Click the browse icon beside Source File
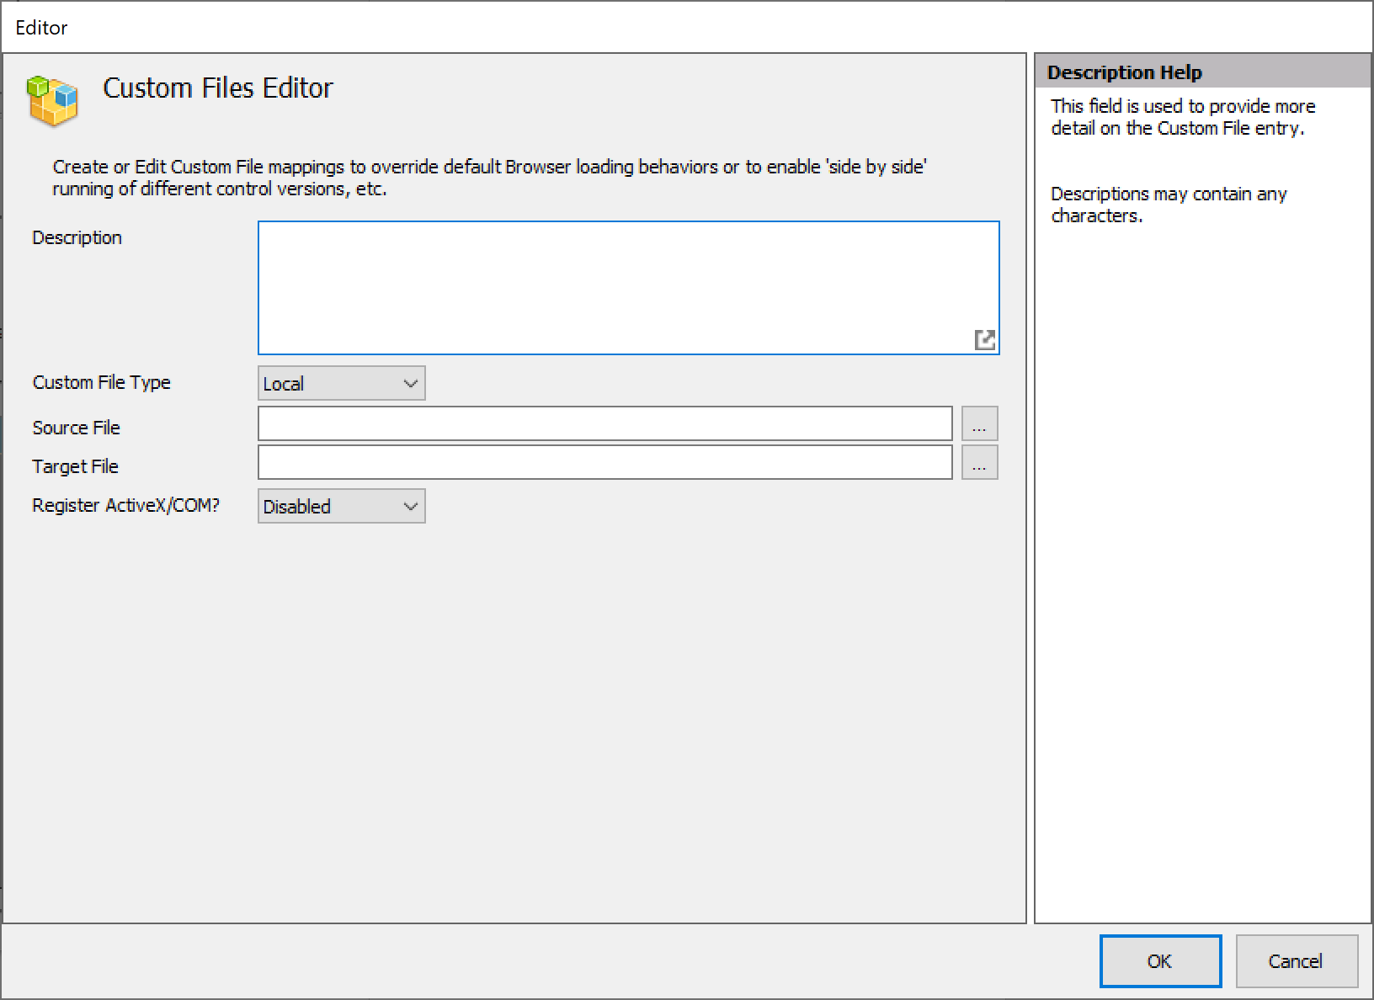The image size is (1374, 1000). click(x=979, y=423)
